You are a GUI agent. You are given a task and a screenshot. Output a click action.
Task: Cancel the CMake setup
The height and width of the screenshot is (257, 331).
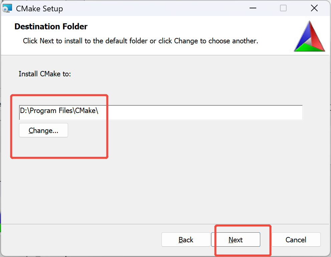pyautogui.click(x=296, y=240)
